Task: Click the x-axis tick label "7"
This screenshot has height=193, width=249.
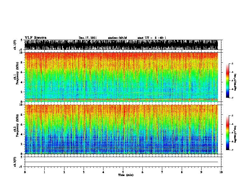Action: 162,172
